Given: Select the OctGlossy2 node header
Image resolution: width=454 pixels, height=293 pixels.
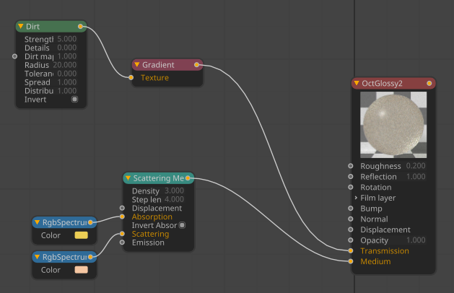Looking at the screenshot, I should tap(393, 84).
